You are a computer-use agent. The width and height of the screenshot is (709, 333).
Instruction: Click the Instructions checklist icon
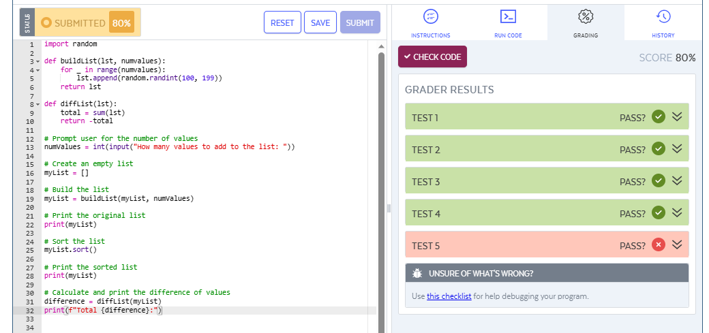(430, 17)
